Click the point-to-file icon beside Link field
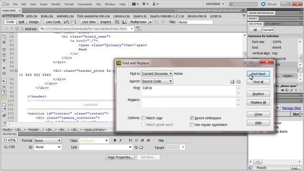The width and height of the screenshot is (304, 171). pyautogui.click(x=136, y=147)
